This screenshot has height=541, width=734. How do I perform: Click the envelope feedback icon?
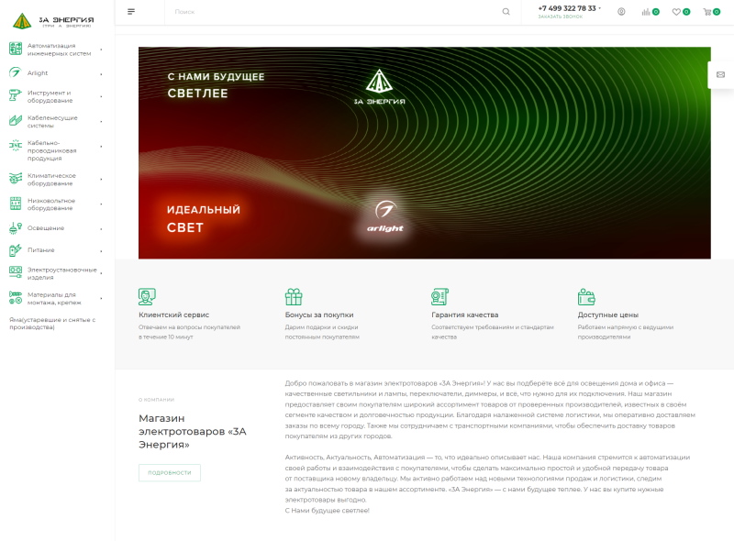click(721, 75)
